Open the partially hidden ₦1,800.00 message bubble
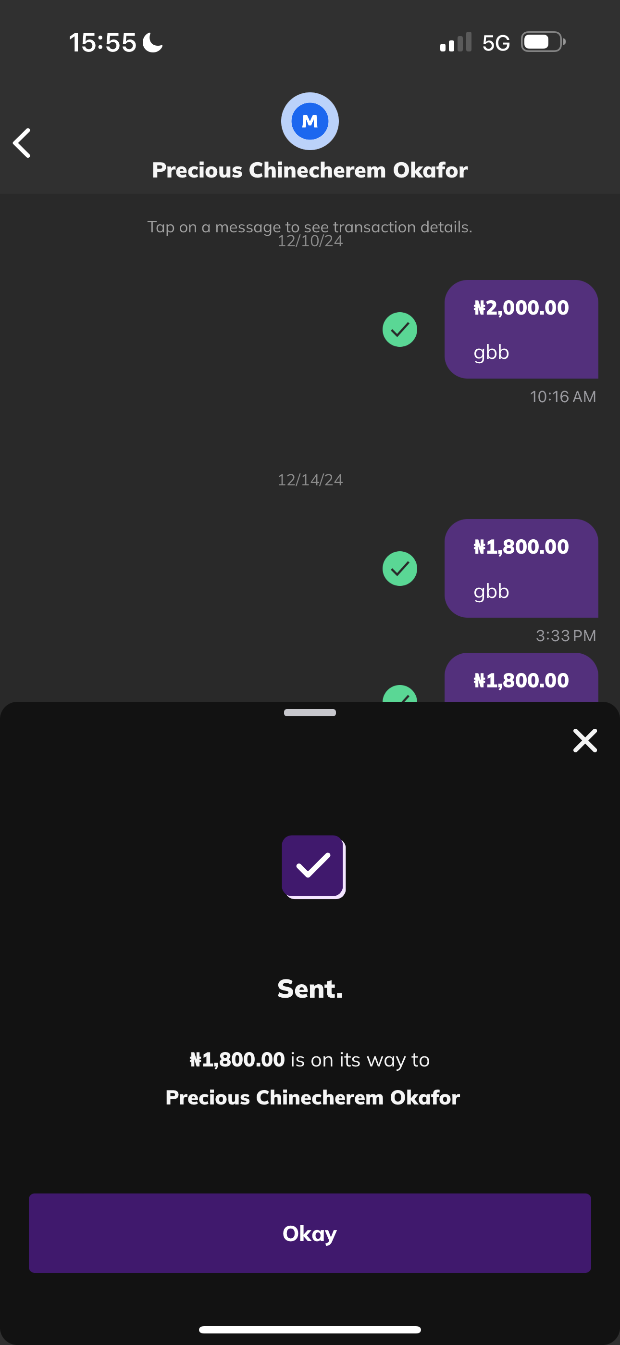The height and width of the screenshot is (1345, 620). 521,679
